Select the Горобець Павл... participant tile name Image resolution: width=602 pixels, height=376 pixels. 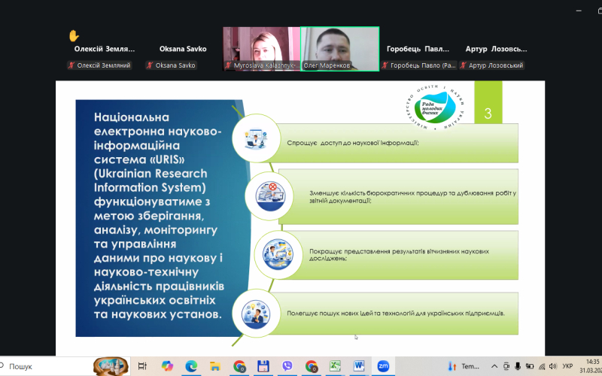(418, 49)
